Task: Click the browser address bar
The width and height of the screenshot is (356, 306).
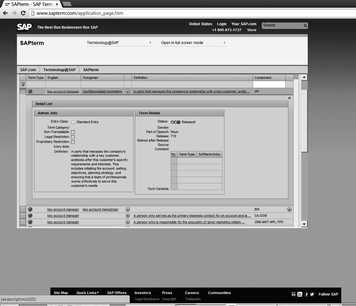Action: tap(193, 13)
